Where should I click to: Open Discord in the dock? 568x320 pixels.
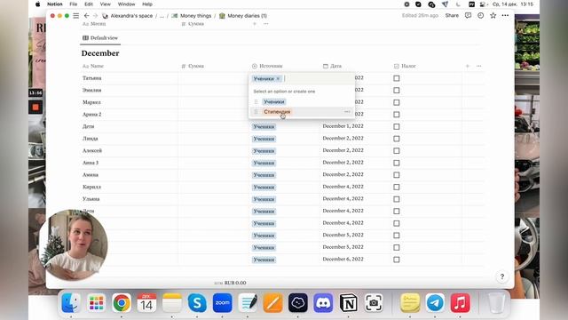coord(323,302)
